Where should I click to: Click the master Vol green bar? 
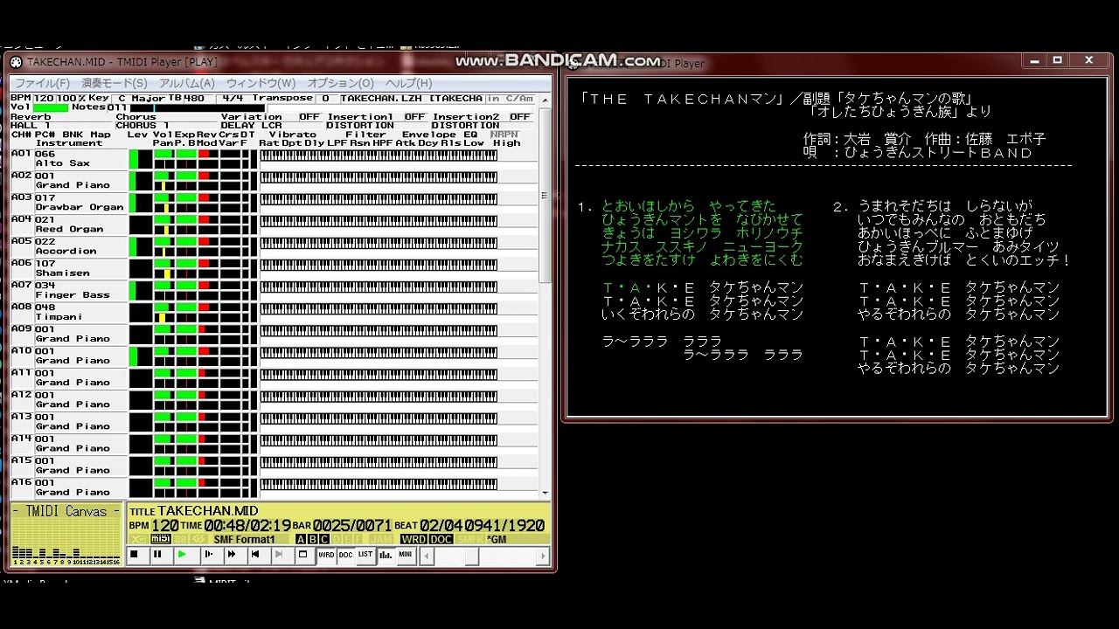[51, 107]
